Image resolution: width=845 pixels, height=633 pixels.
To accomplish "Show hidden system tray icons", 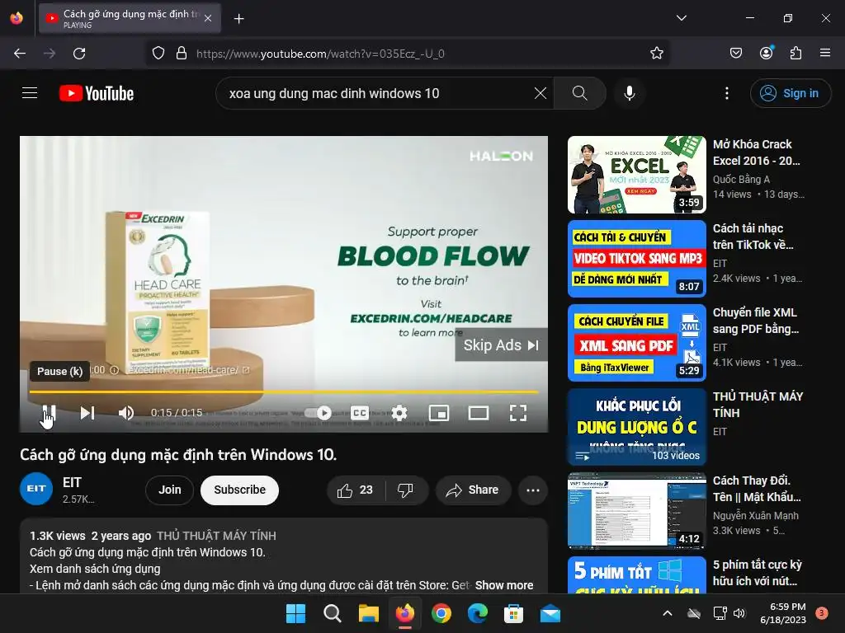I will coord(667,613).
